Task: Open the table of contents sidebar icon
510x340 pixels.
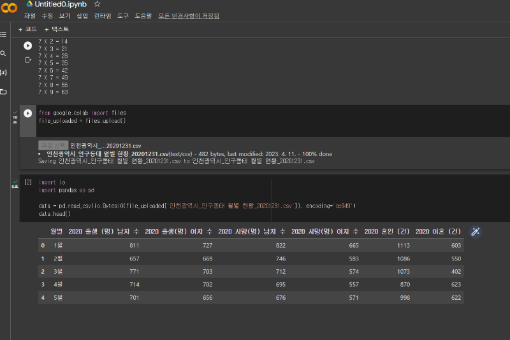Action: 3,34
